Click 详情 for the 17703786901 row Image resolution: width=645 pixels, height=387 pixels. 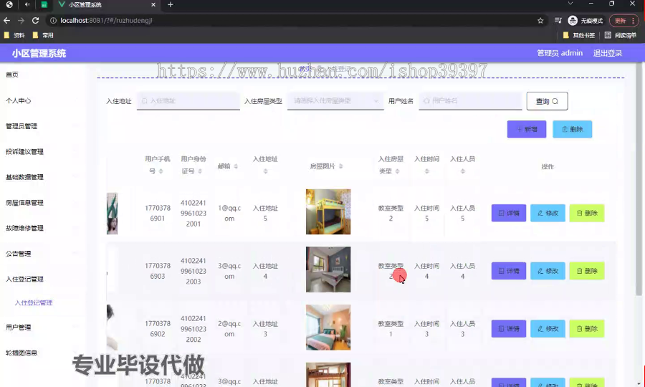click(x=509, y=213)
